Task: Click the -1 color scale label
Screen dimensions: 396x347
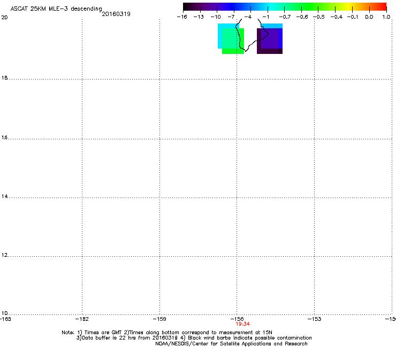Action: (x=265, y=17)
